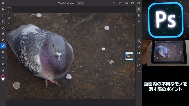The height and width of the screenshot is (106, 189).
Task: Click the DSC01767_Original document title
Action: (x=66, y=3)
